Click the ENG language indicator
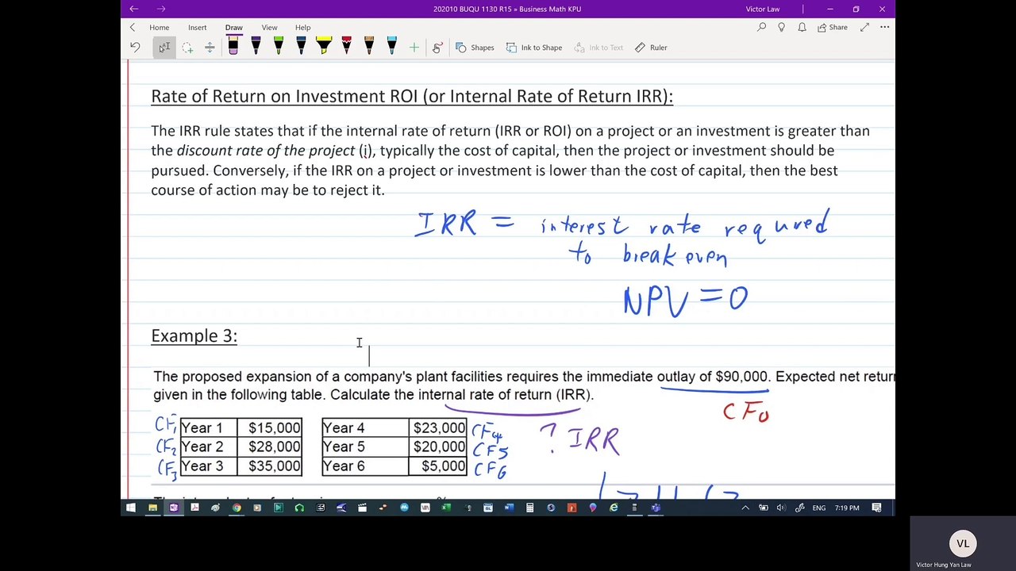The width and height of the screenshot is (1016, 571). pos(818,508)
